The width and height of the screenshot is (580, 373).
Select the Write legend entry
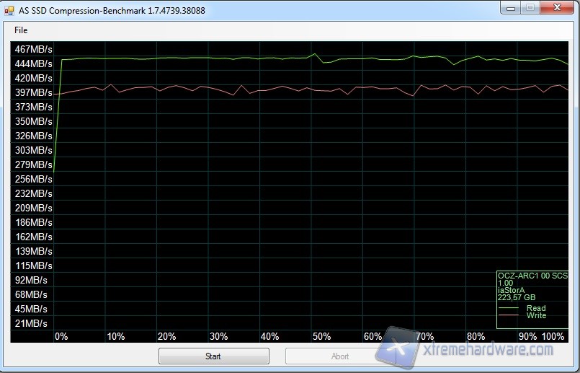click(536, 315)
